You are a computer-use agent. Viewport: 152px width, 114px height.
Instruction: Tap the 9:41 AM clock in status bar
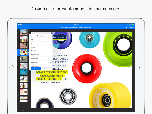tap(76, 24)
